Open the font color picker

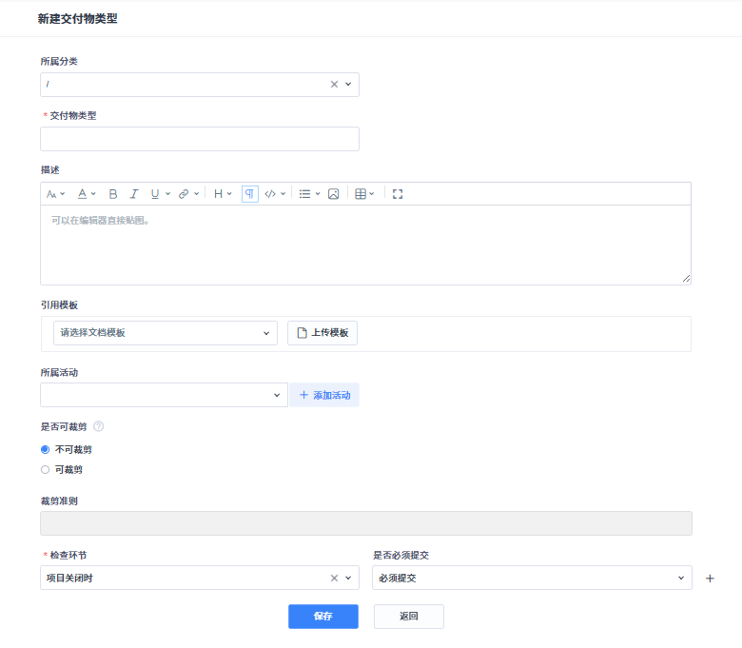point(83,194)
